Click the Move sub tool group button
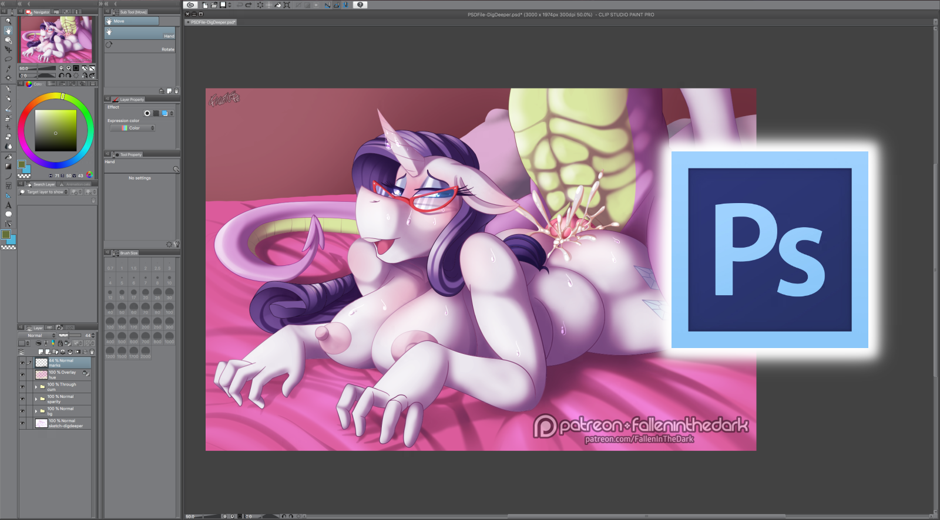The height and width of the screenshot is (520, 940). click(132, 21)
